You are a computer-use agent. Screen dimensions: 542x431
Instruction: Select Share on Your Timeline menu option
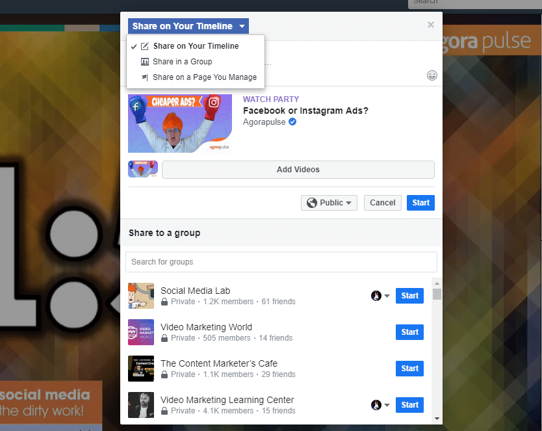[196, 46]
